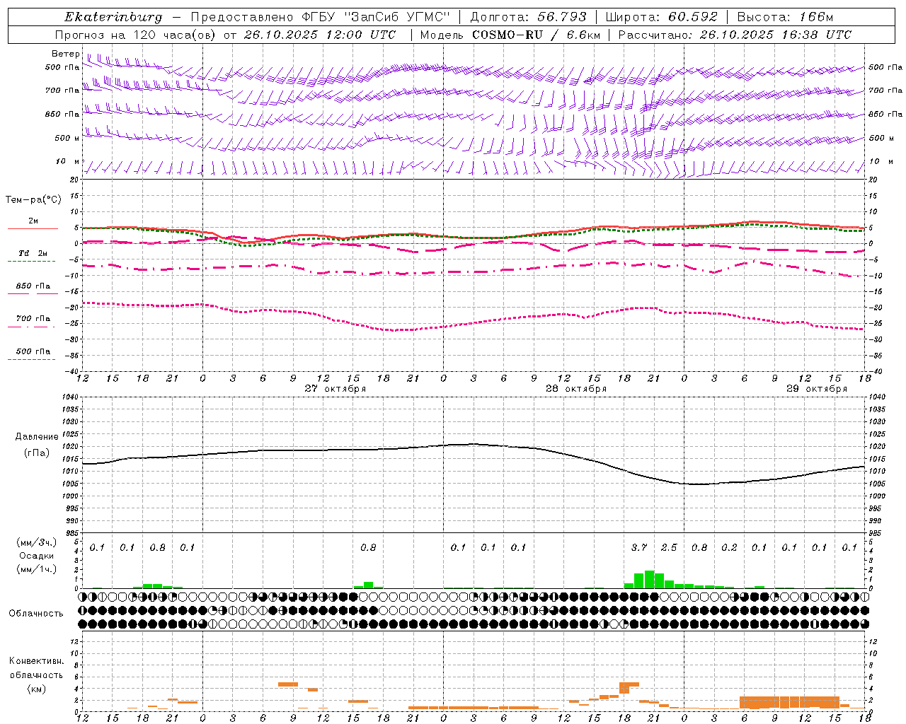
Task: Click the wide orange convective block on 29 октября
Action: (789, 702)
